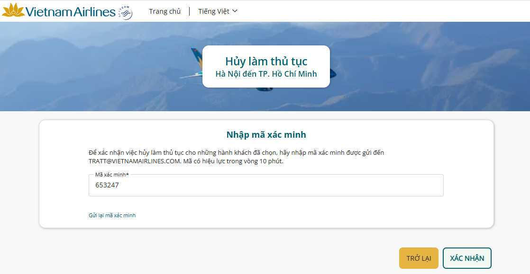Screen dimensions: 530x274
Task: Expand the chevron beside Tiếng Việt
Action: (235, 11)
